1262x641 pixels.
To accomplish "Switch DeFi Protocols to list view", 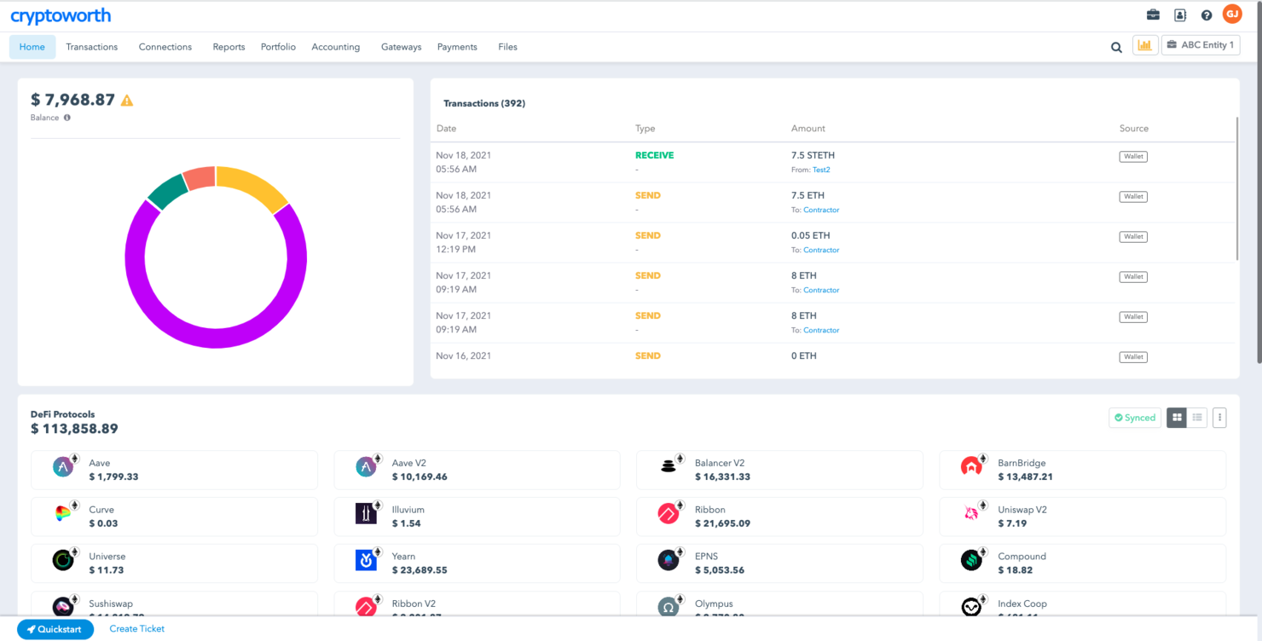I will tap(1197, 418).
